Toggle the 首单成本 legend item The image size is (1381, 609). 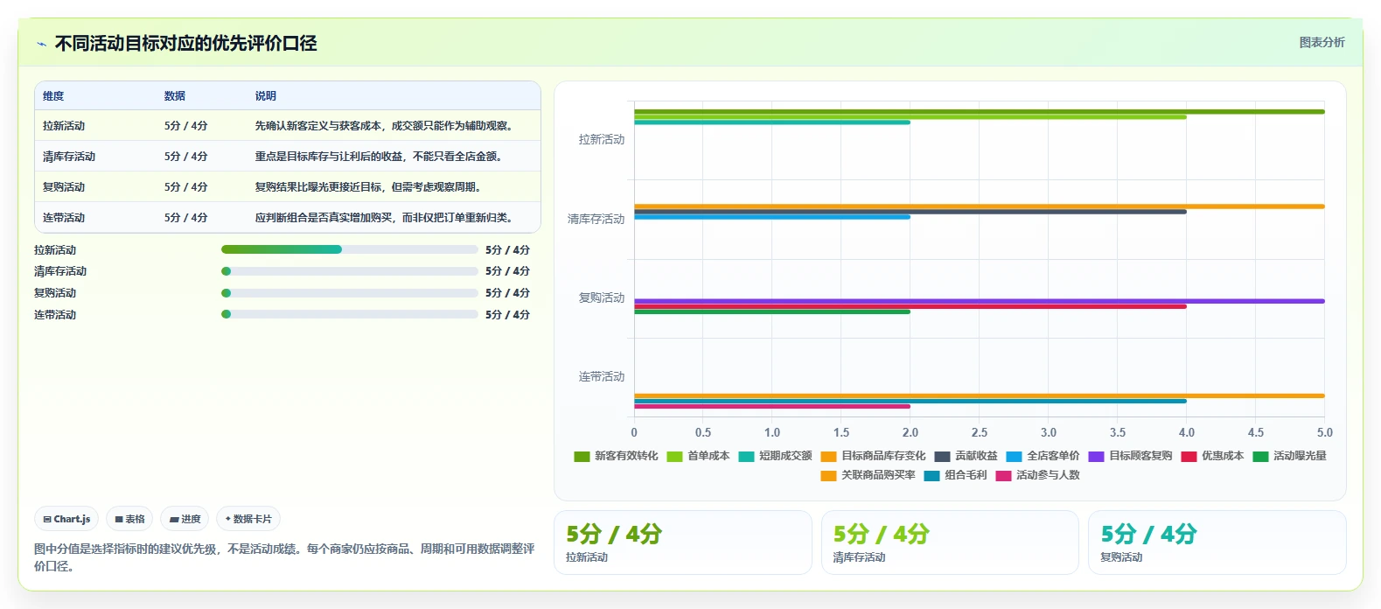698,456
